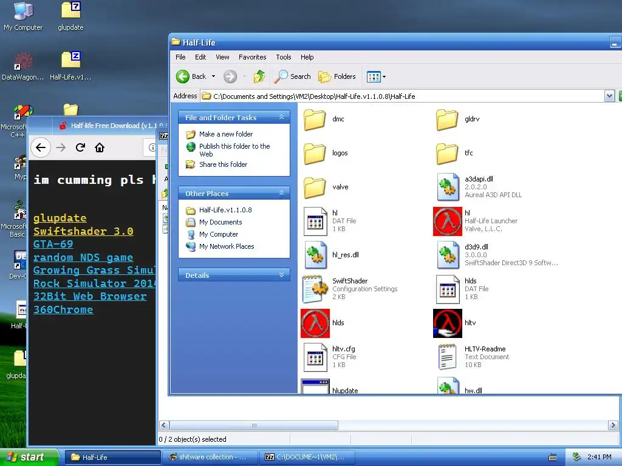622x466 pixels.
Task: Click the Forward arrow in Explorer toolbar
Action: click(x=230, y=76)
